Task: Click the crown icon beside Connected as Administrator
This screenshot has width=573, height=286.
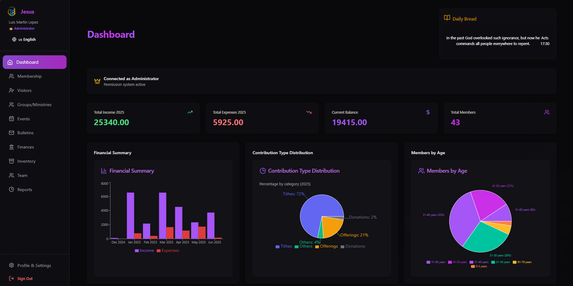Action: pyautogui.click(x=97, y=81)
